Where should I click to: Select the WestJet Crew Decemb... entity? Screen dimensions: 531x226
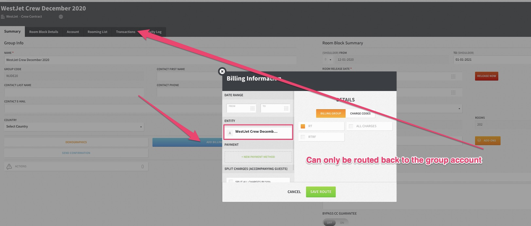258,132
